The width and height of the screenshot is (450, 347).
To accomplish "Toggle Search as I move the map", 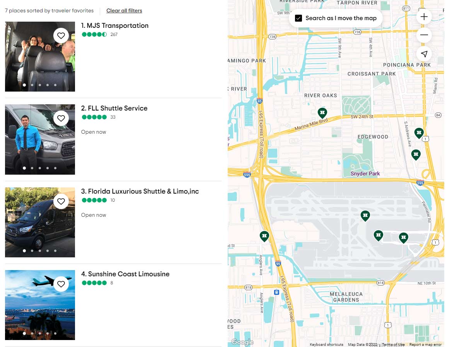I will 298,18.
